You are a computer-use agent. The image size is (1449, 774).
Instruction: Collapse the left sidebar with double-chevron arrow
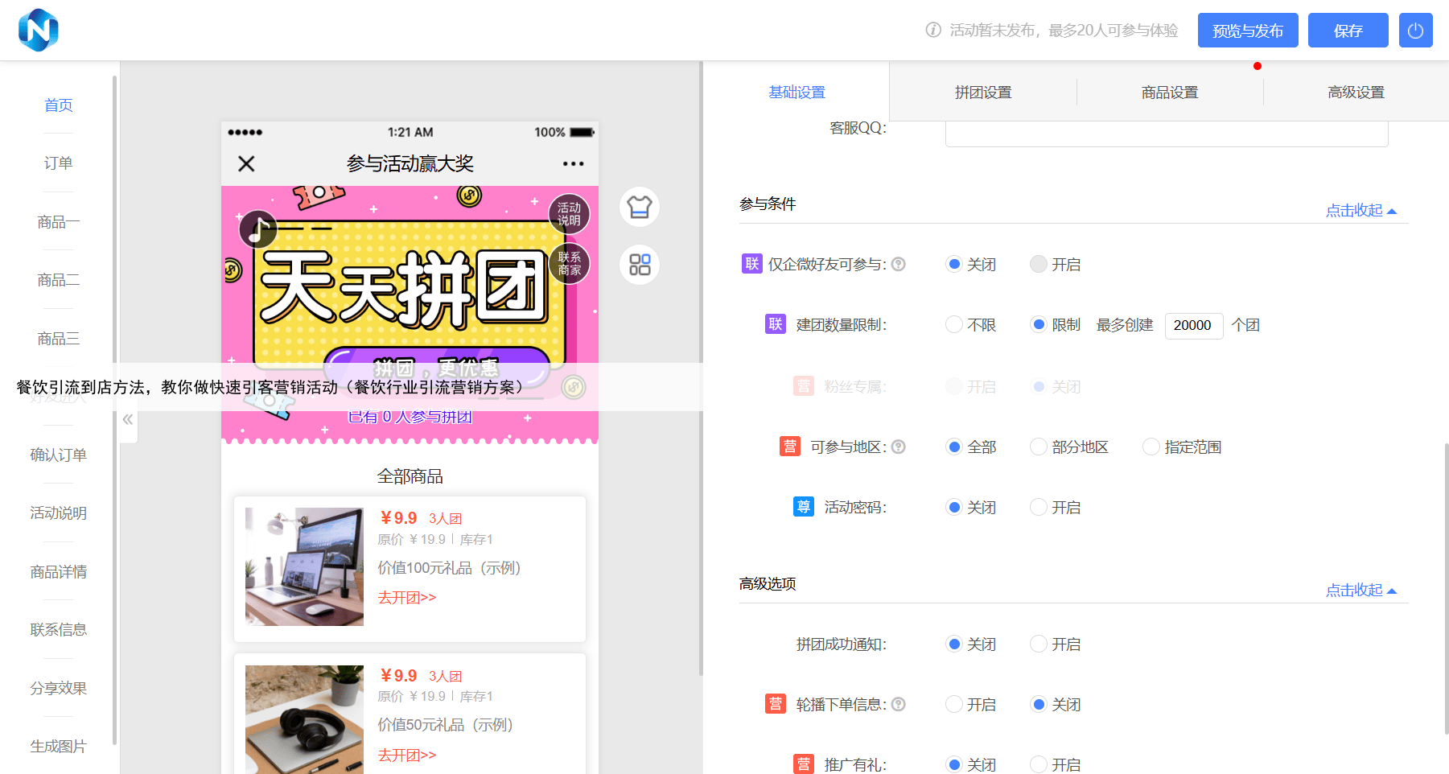pos(128,419)
